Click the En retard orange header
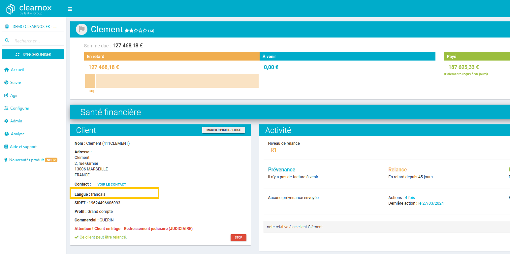The image size is (510, 254). click(x=172, y=56)
